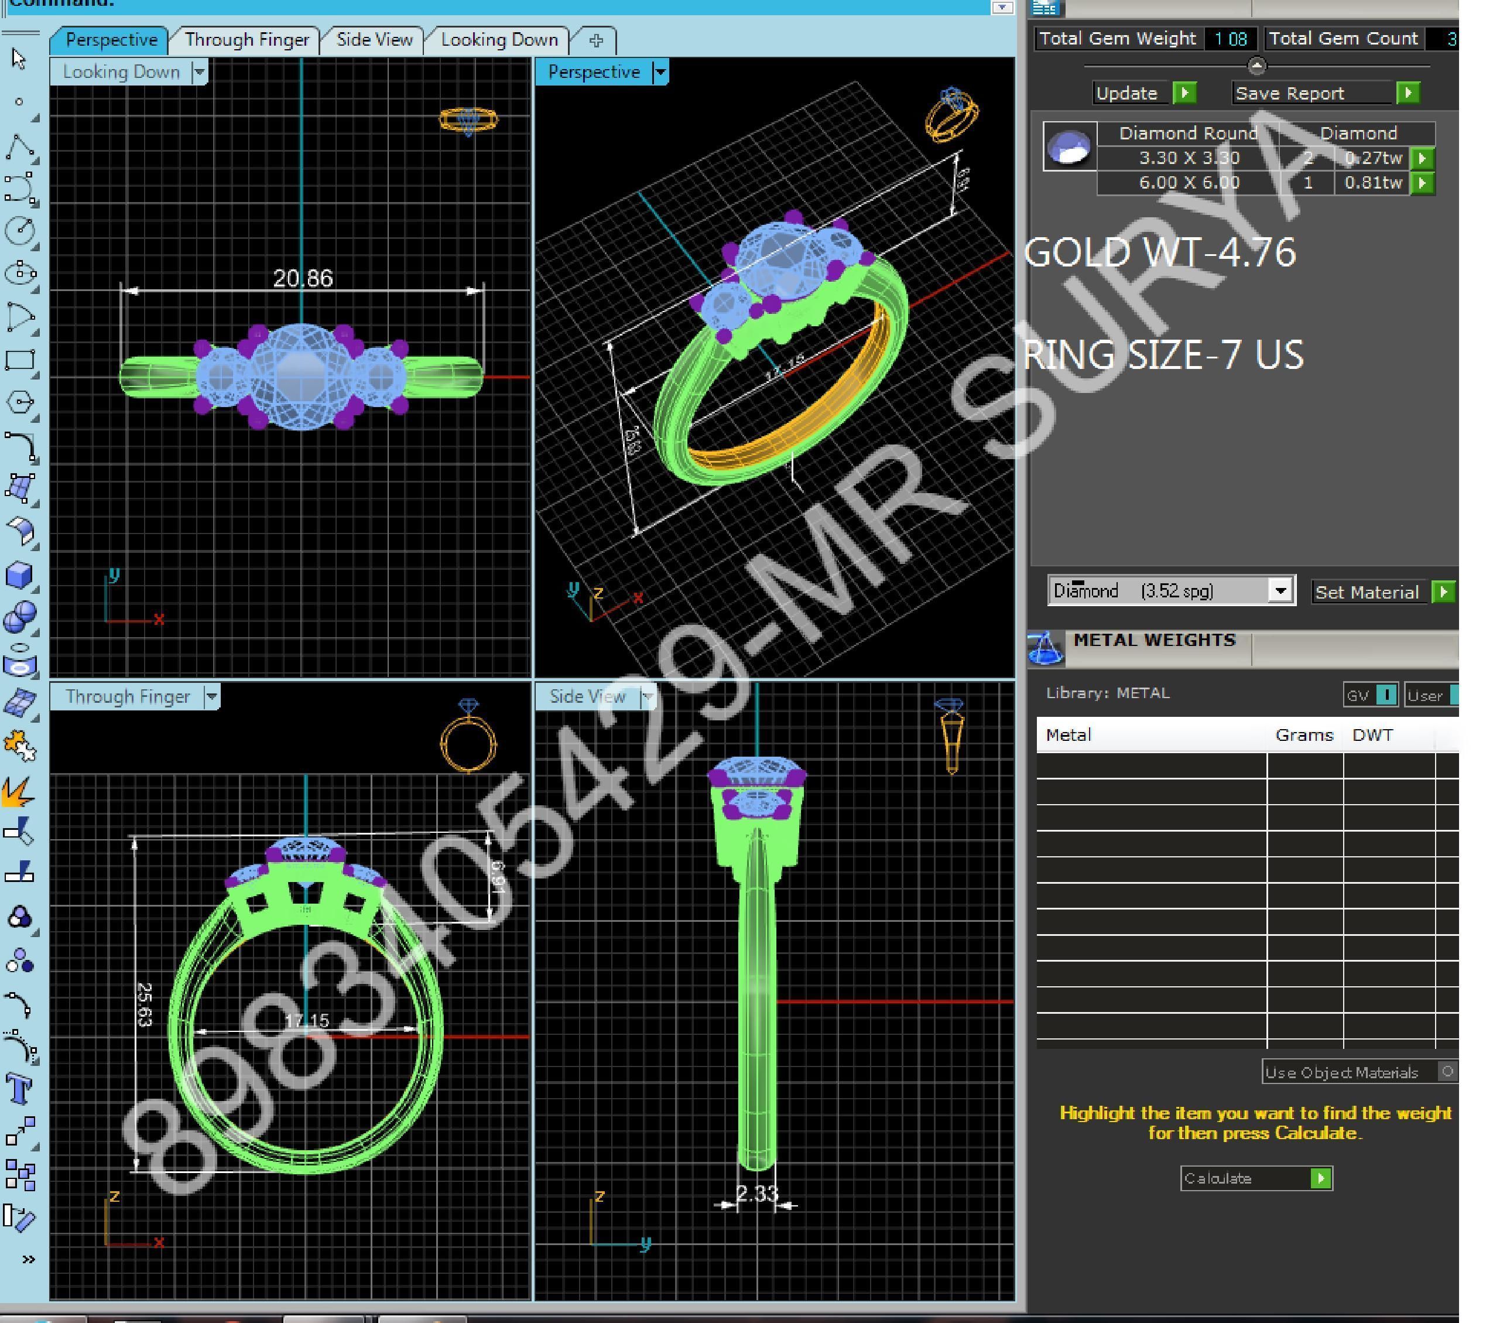
Task: Select the Mesh patch tool
Action: click(20, 703)
